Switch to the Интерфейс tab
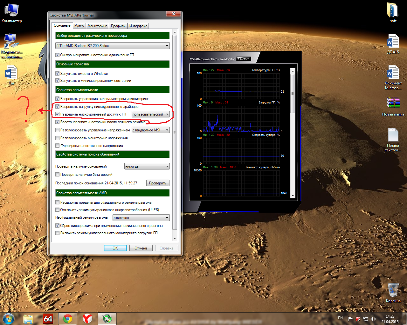 coord(138,26)
